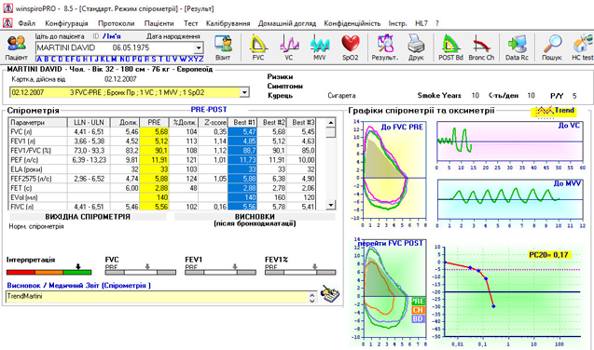Image resolution: width=594 pixels, height=350 pixels.
Task: Launch the MVV test icon
Action: (x=320, y=47)
